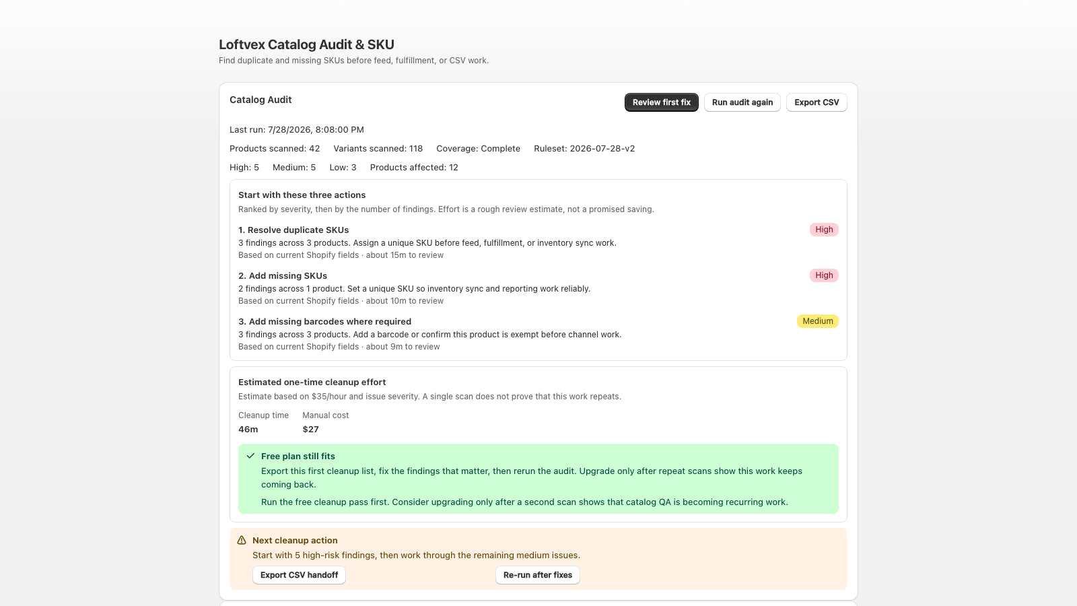This screenshot has width=1077, height=606.
Task: Click the High badge for Resolve duplicate SKUs
Action: (x=824, y=230)
